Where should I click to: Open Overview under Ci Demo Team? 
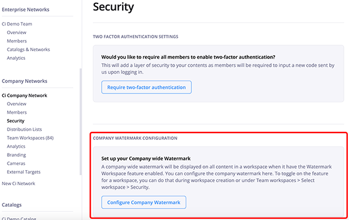click(x=16, y=33)
